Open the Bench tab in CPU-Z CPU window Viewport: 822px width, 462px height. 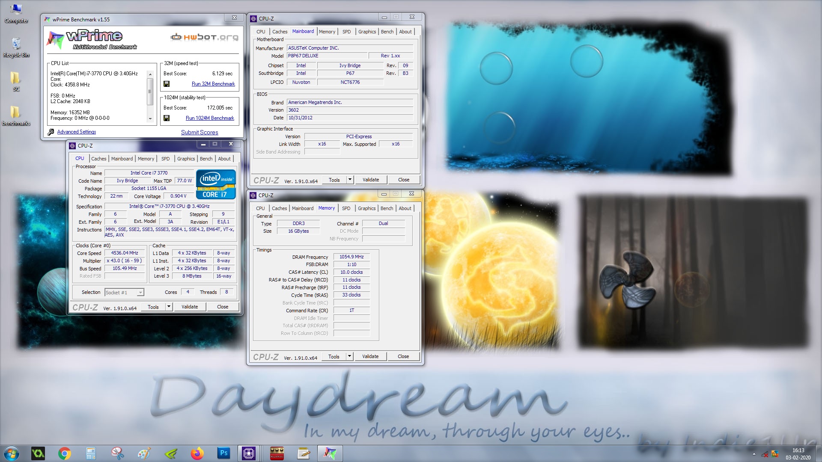coord(206,159)
